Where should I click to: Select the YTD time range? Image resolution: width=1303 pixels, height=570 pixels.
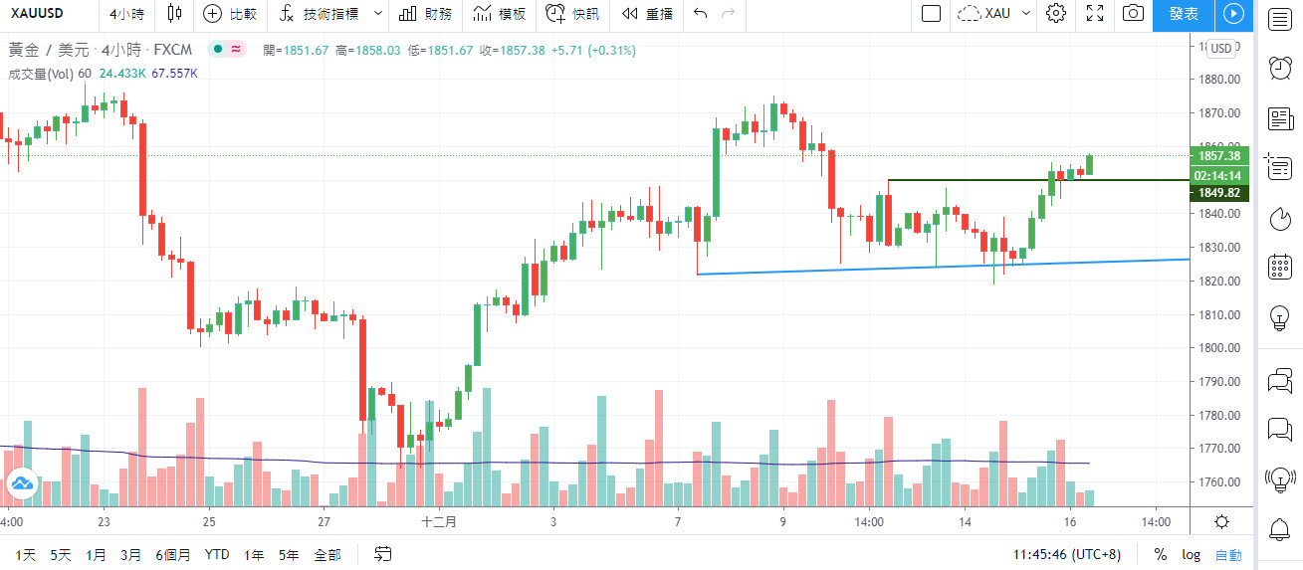click(x=217, y=554)
